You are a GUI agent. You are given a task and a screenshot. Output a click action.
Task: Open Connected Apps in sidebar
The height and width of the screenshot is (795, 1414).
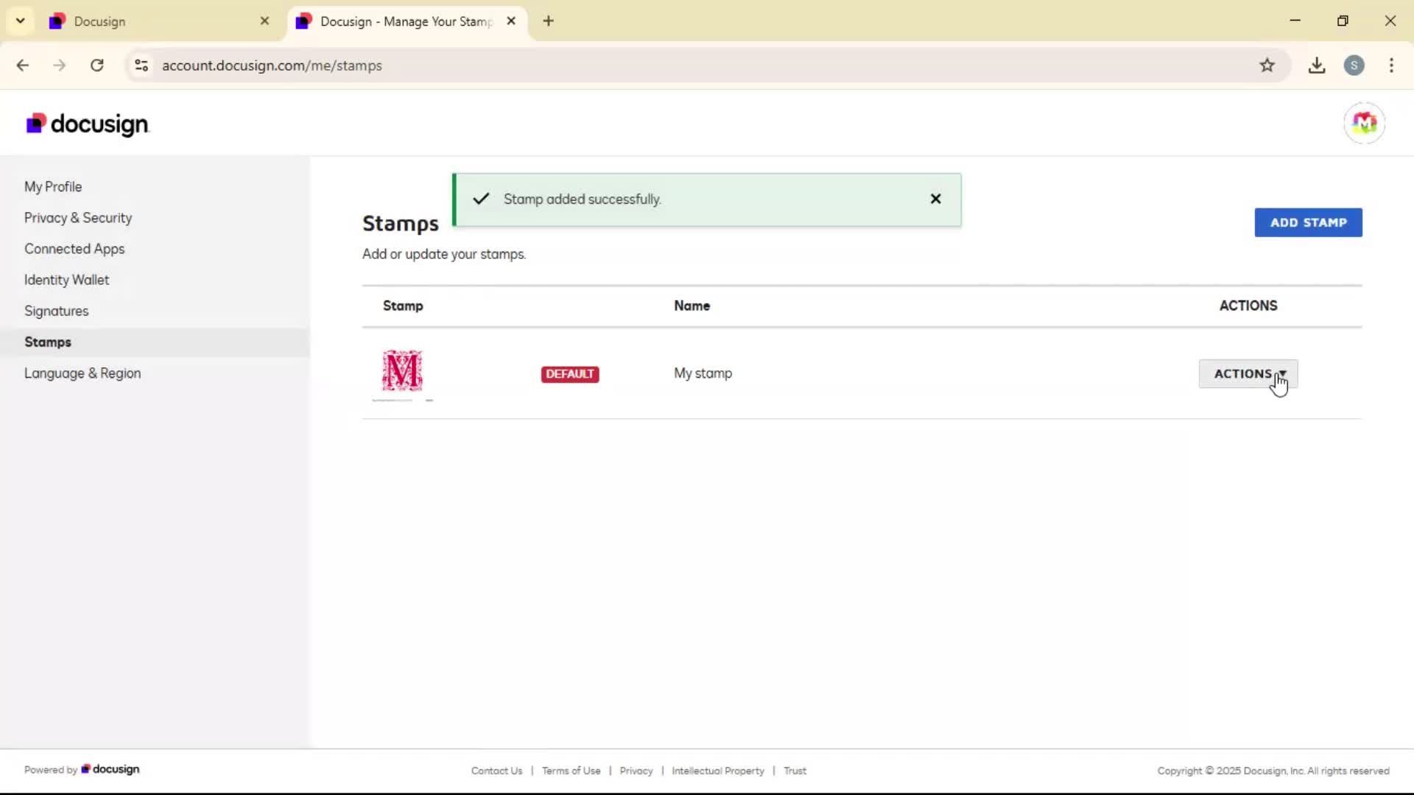tap(74, 249)
